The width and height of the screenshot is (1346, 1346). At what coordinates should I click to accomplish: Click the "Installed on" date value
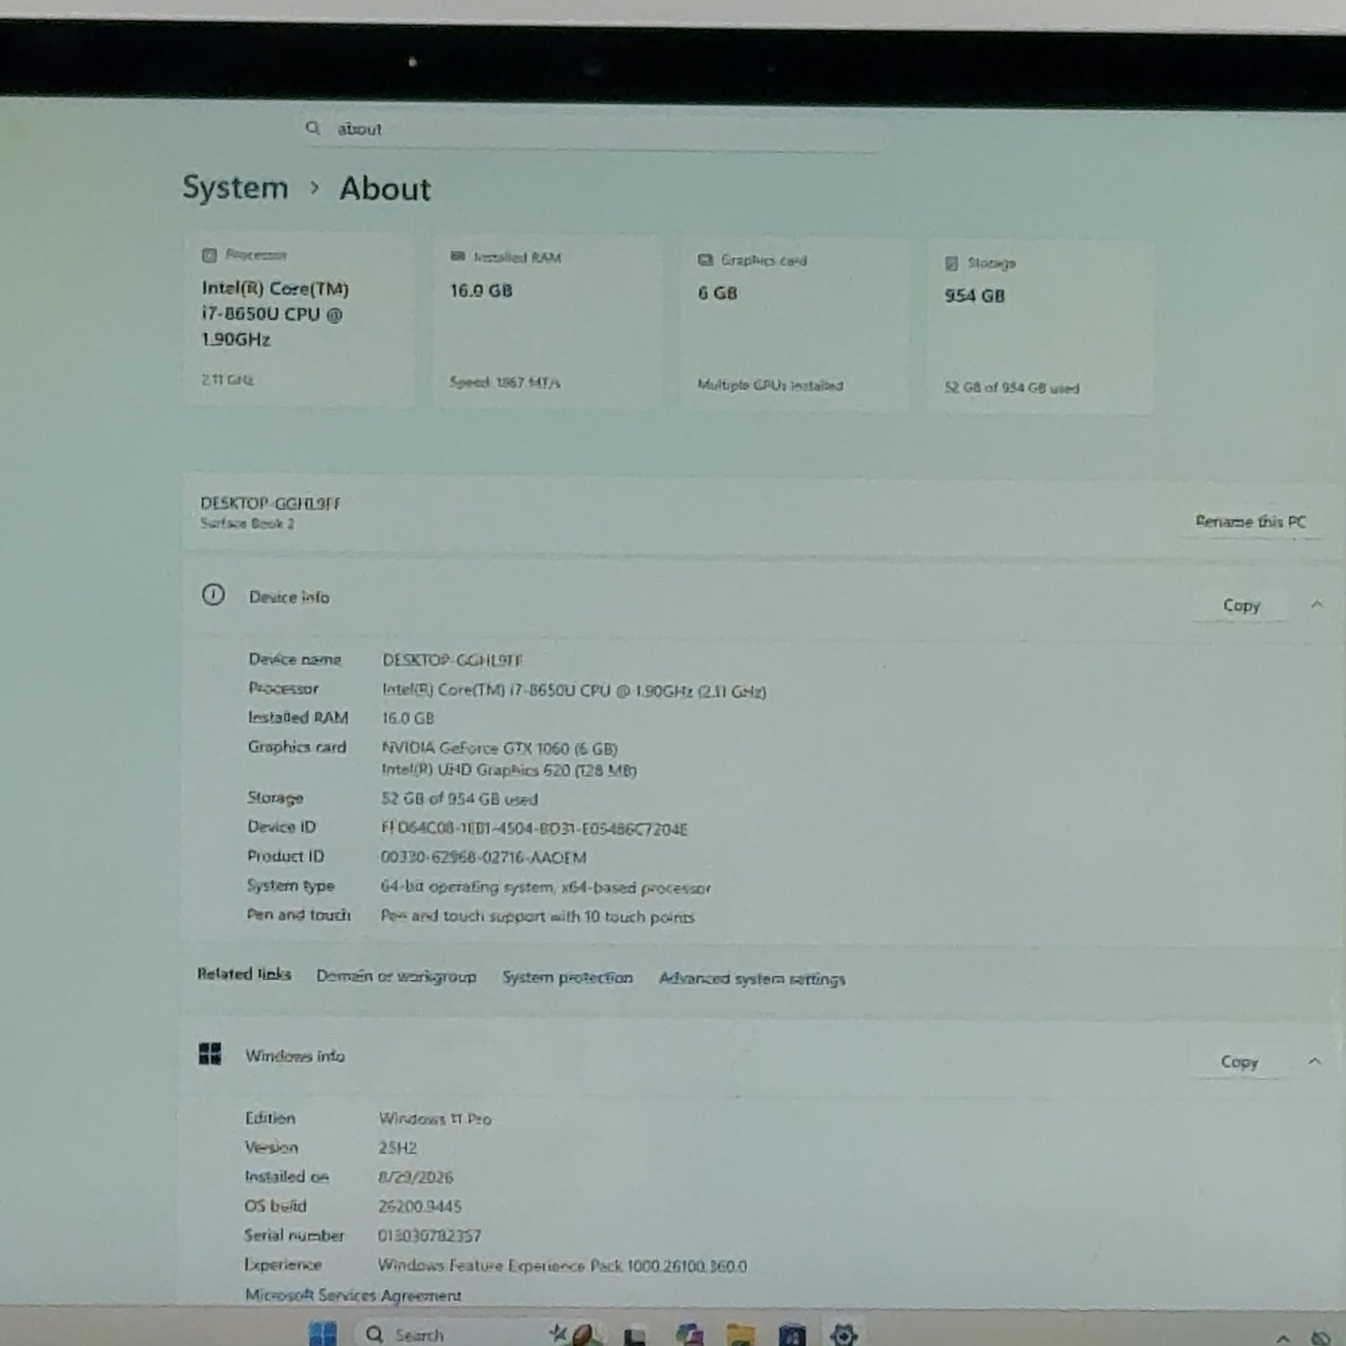click(x=415, y=1177)
